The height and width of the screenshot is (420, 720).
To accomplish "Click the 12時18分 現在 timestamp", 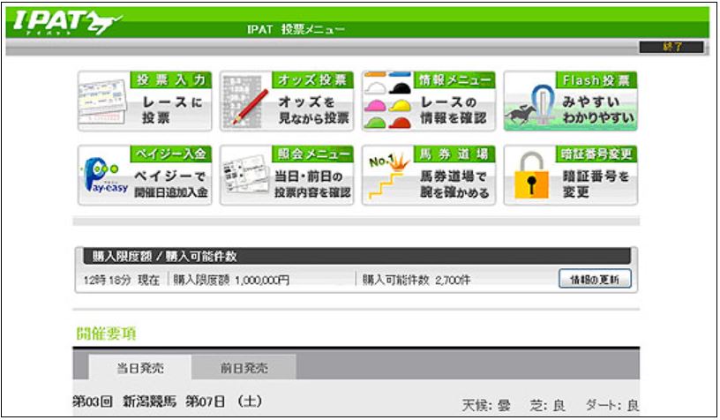I will click(121, 280).
